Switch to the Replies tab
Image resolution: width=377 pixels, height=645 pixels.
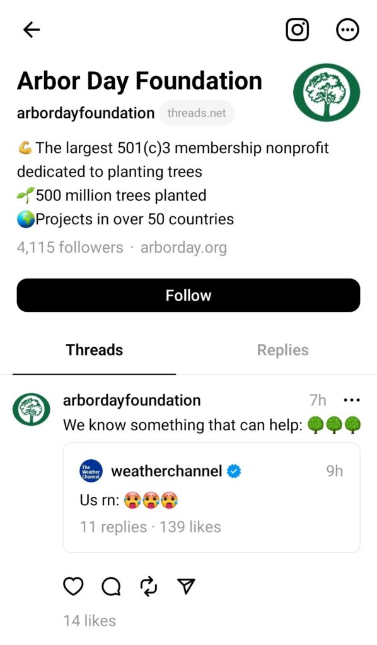point(282,350)
